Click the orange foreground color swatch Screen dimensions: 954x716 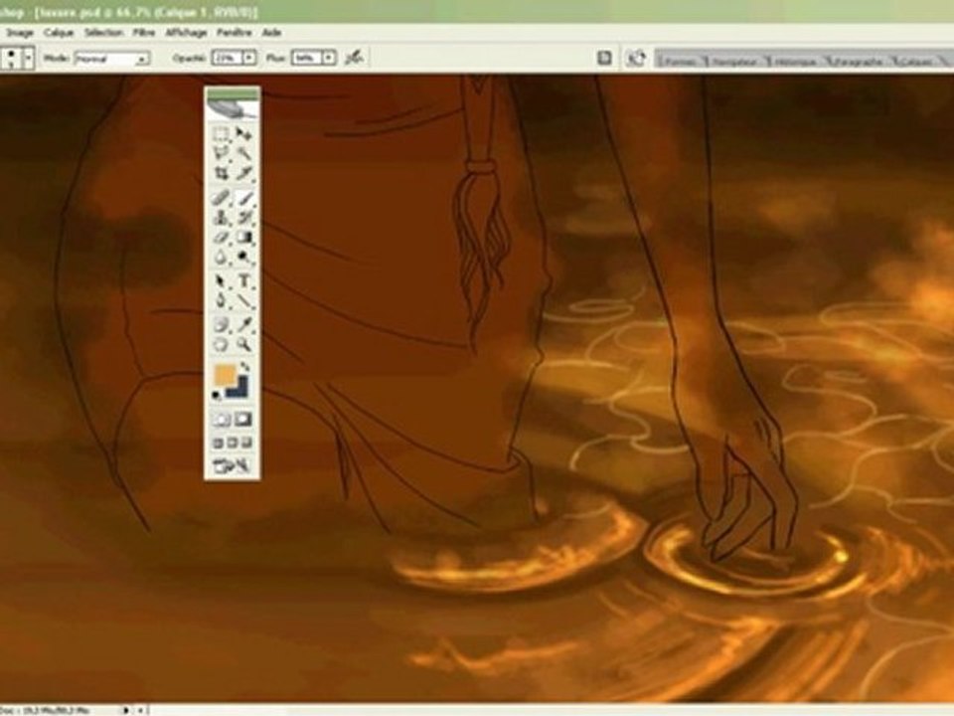224,374
